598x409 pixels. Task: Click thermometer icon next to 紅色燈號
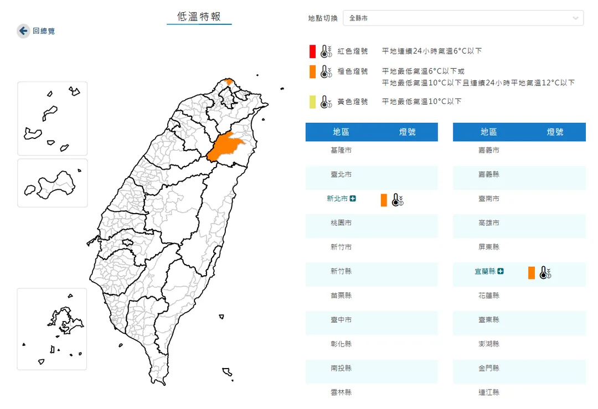coord(326,51)
